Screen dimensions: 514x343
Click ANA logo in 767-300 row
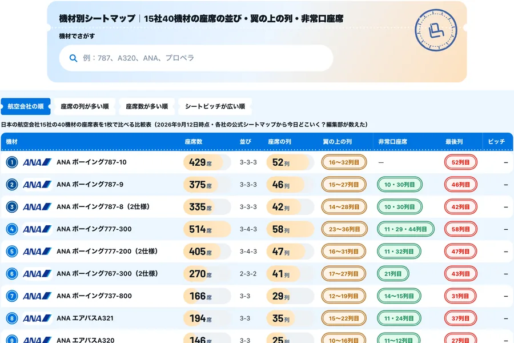37,274
